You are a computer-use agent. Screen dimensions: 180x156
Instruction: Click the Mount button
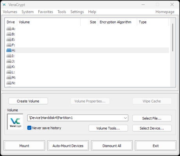pos(24,146)
